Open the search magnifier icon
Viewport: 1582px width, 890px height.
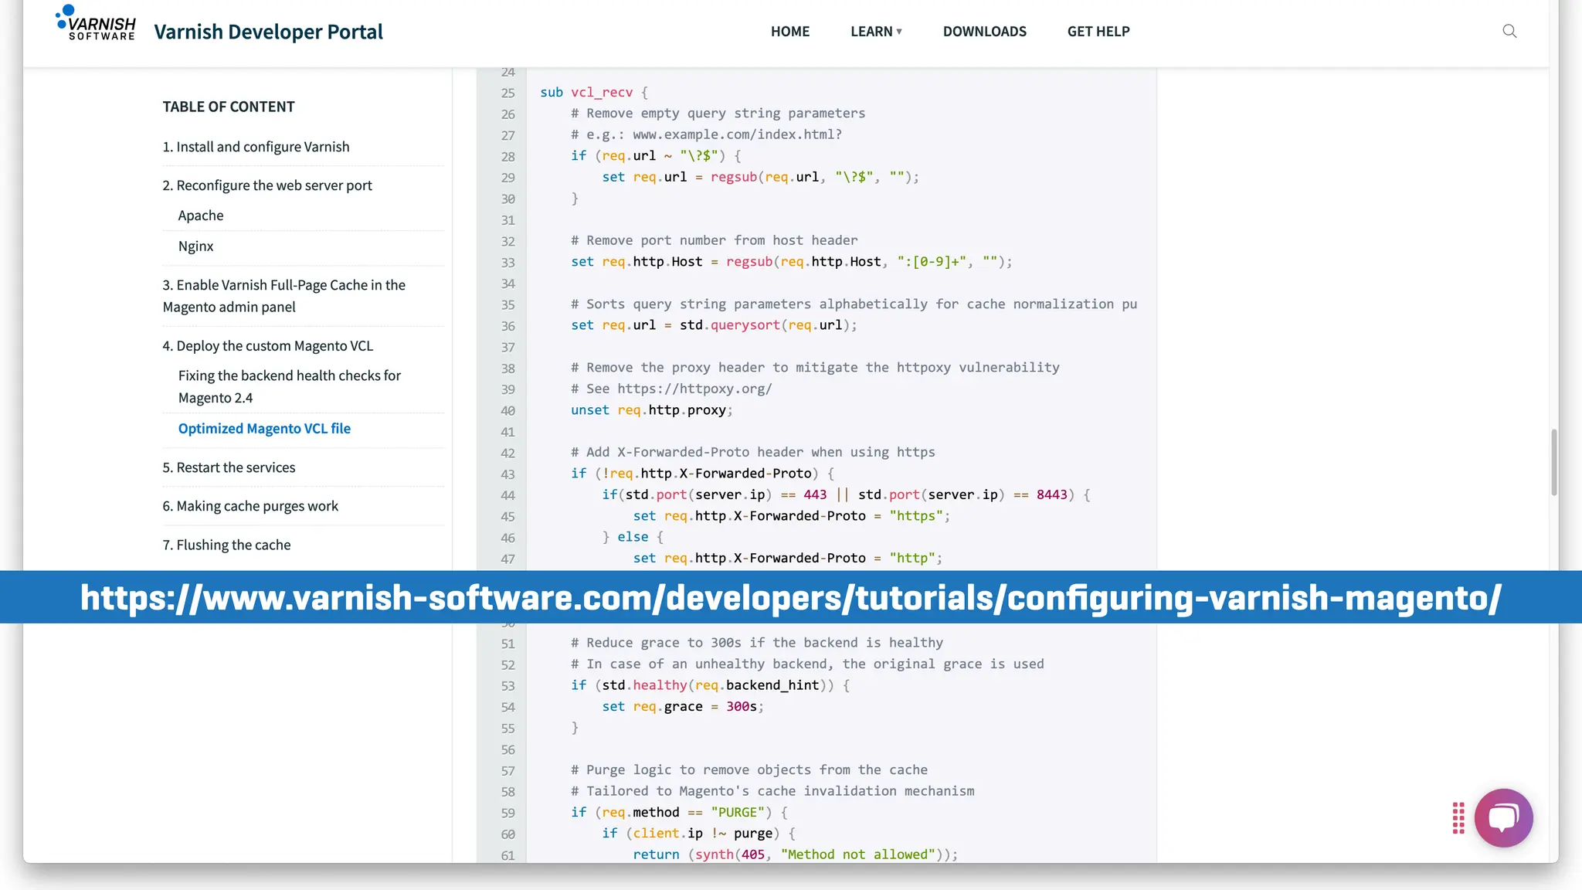click(1509, 31)
